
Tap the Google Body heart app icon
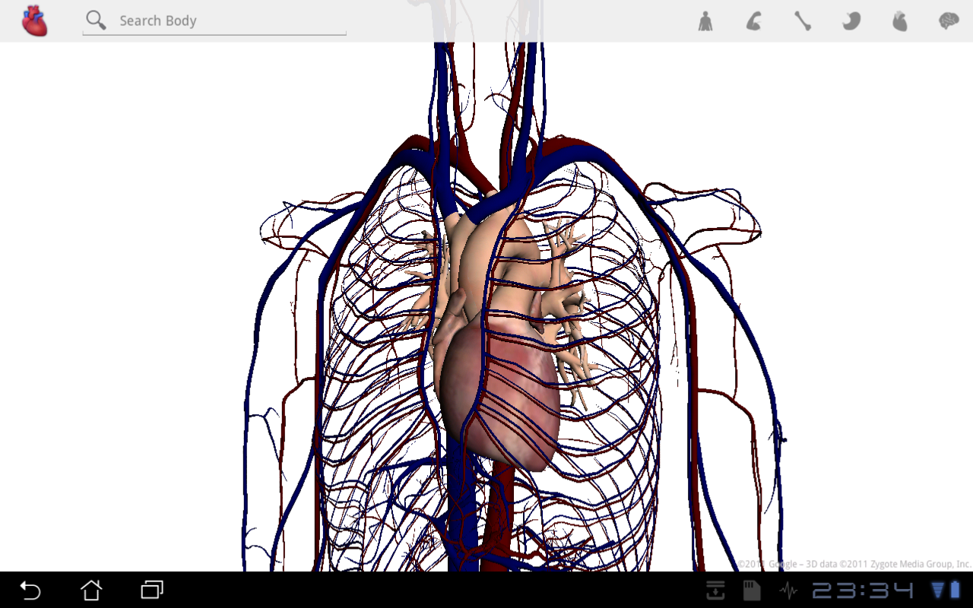[x=34, y=21]
